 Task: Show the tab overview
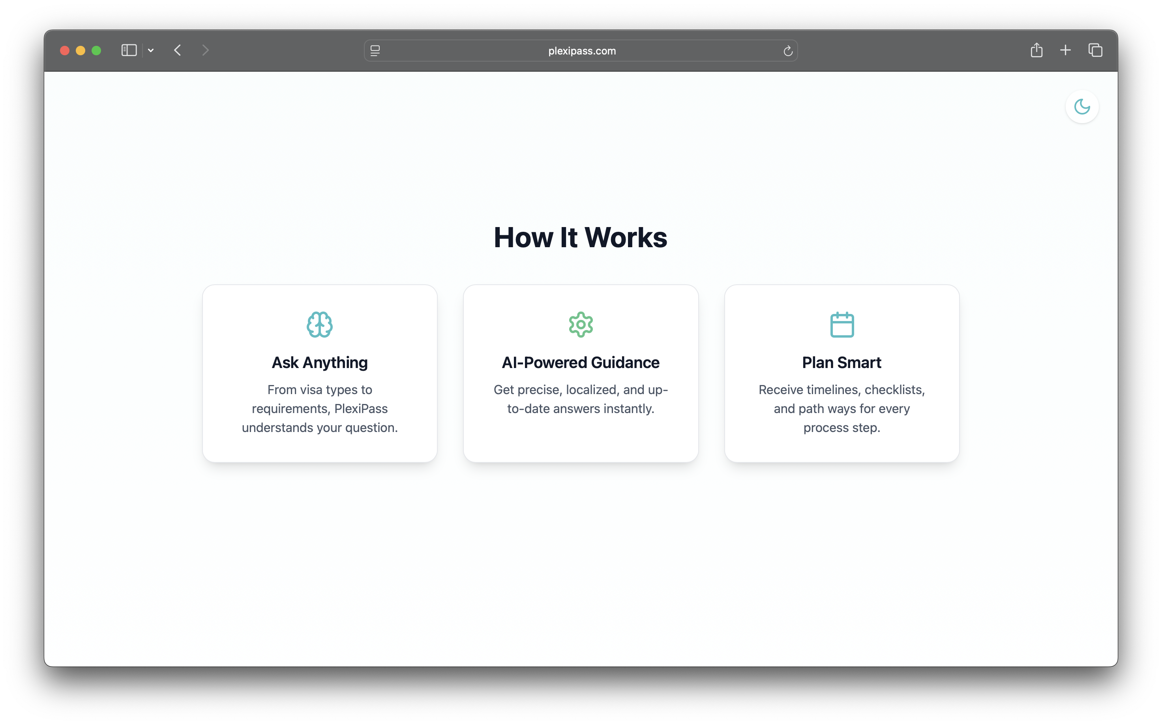1095,51
